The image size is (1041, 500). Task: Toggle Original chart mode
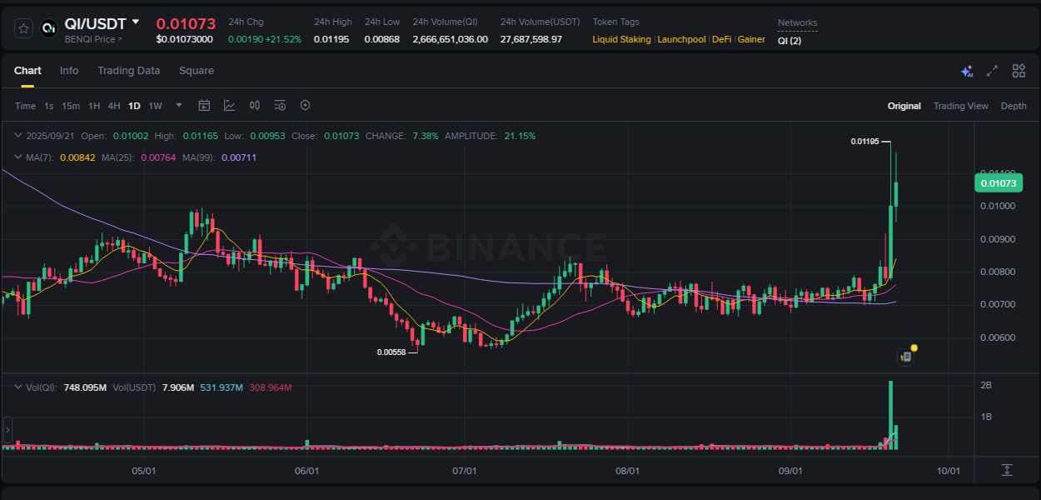click(x=904, y=106)
